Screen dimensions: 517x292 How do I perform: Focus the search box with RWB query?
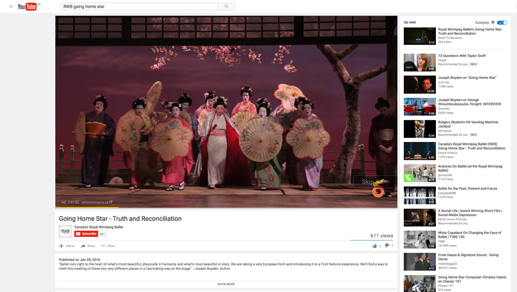140,6
